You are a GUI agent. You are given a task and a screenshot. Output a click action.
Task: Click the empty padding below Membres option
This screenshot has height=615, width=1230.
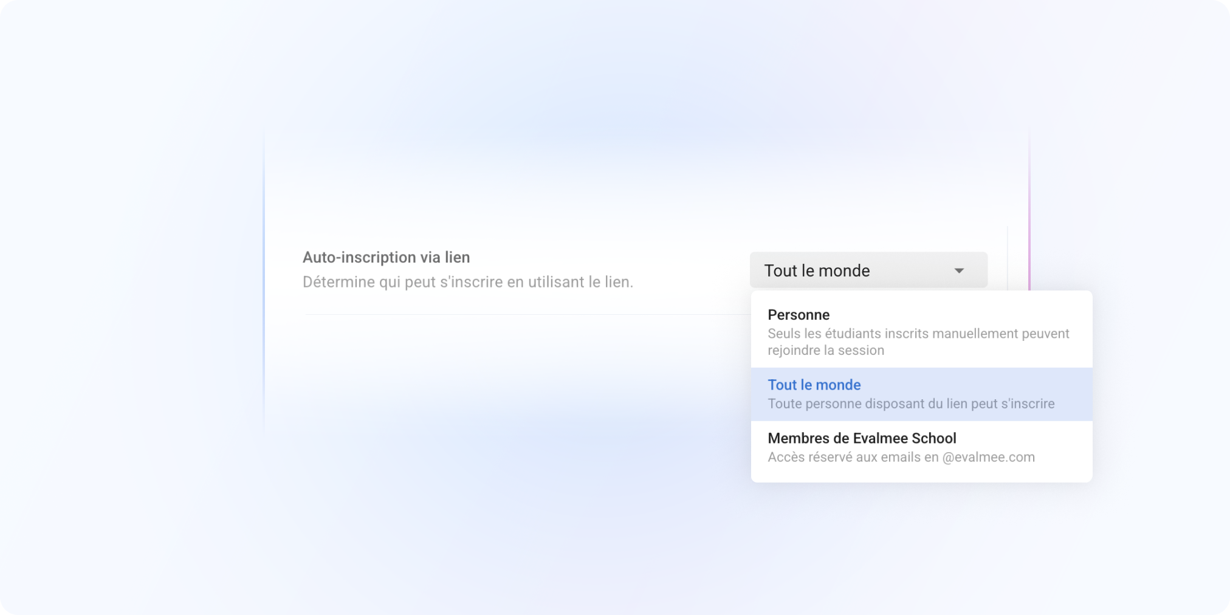(x=921, y=475)
